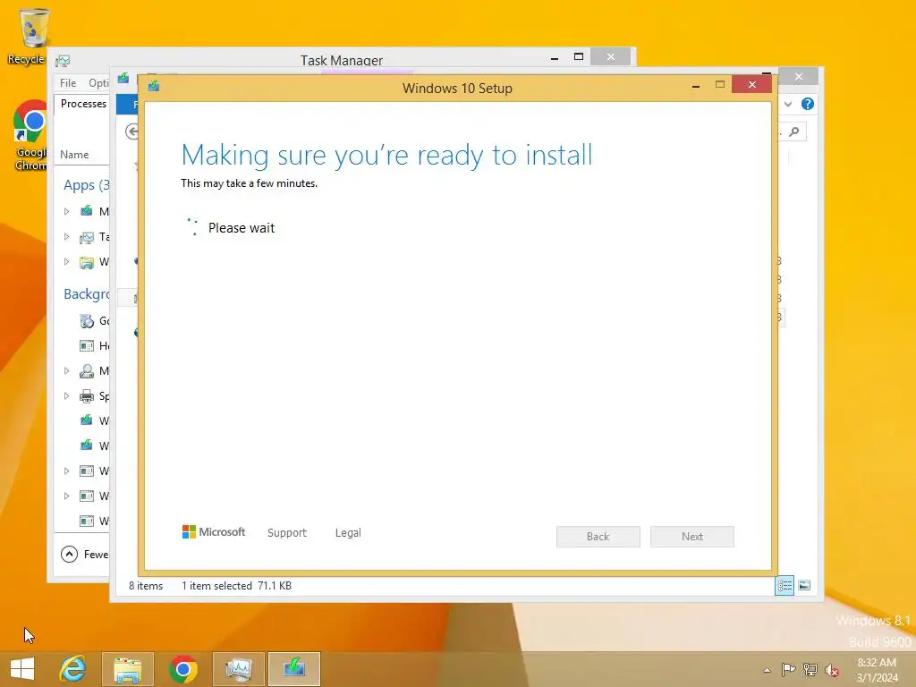Go back in File Explorer
Screen dimensions: 916x687
click(x=132, y=132)
